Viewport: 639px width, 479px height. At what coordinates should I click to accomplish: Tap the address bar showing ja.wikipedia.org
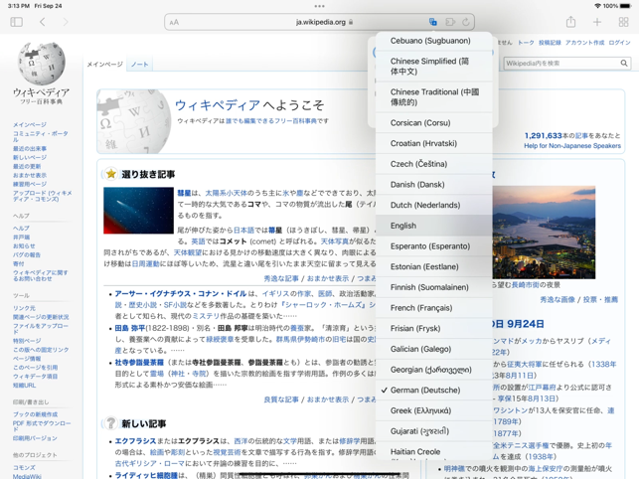pyautogui.click(x=320, y=22)
